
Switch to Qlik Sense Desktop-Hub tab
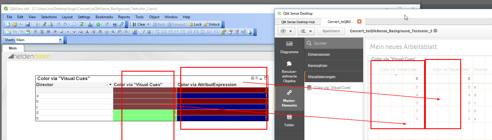(298, 22)
